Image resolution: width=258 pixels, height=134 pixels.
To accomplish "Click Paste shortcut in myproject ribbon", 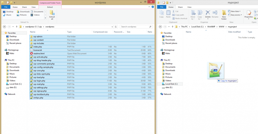I will click(x=180, y=19).
